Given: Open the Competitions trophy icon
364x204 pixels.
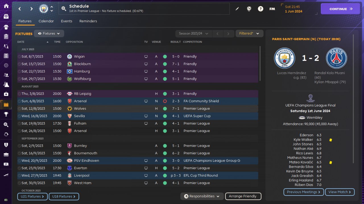Looking at the screenshot, I should coord(6,114).
